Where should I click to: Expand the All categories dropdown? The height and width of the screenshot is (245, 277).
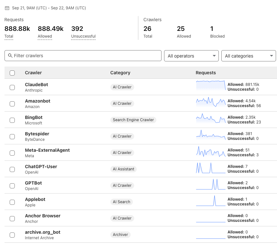tap(248, 56)
